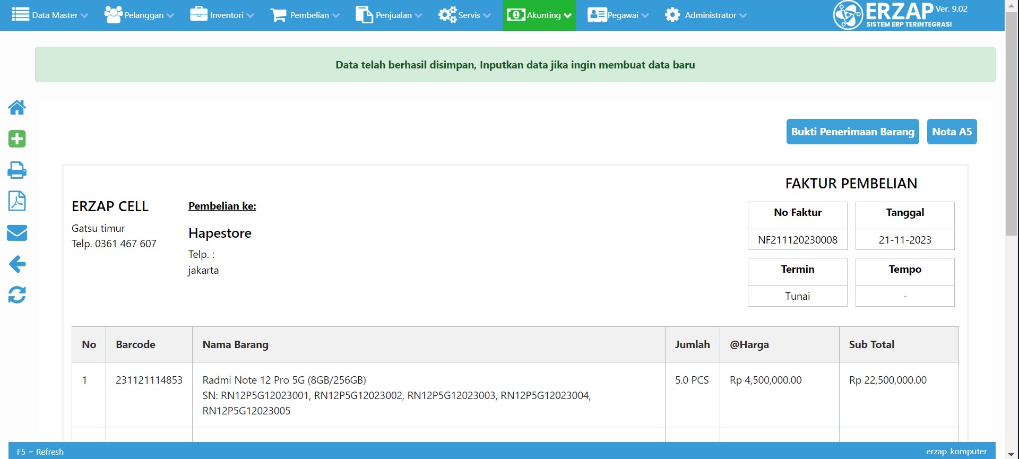The width and height of the screenshot is (1019, 459).
Task: Click the Tunai termin value
Action: (797, 296)
